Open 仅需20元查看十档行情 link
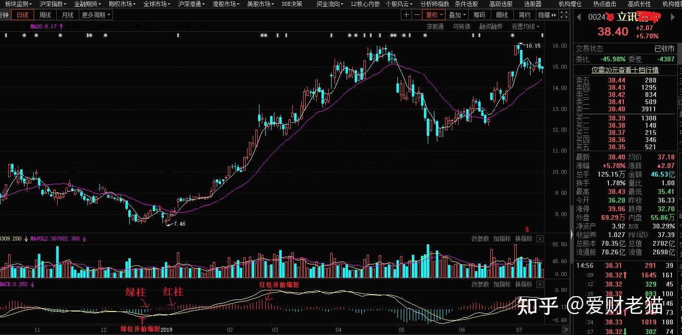This screenshot has width=682, height=335. click(625, 70)
